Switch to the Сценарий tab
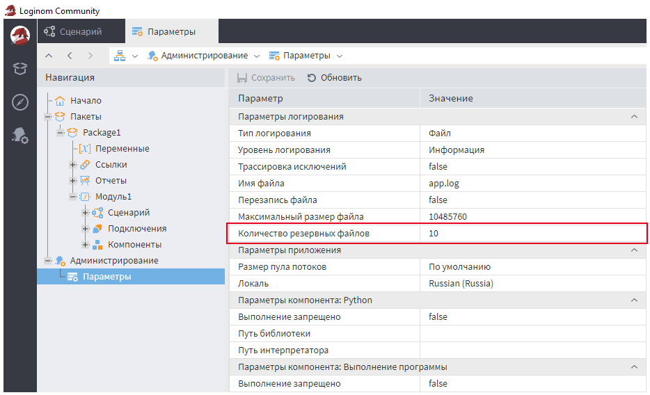Viewport: 650px width, 395px height. point(81,31)
